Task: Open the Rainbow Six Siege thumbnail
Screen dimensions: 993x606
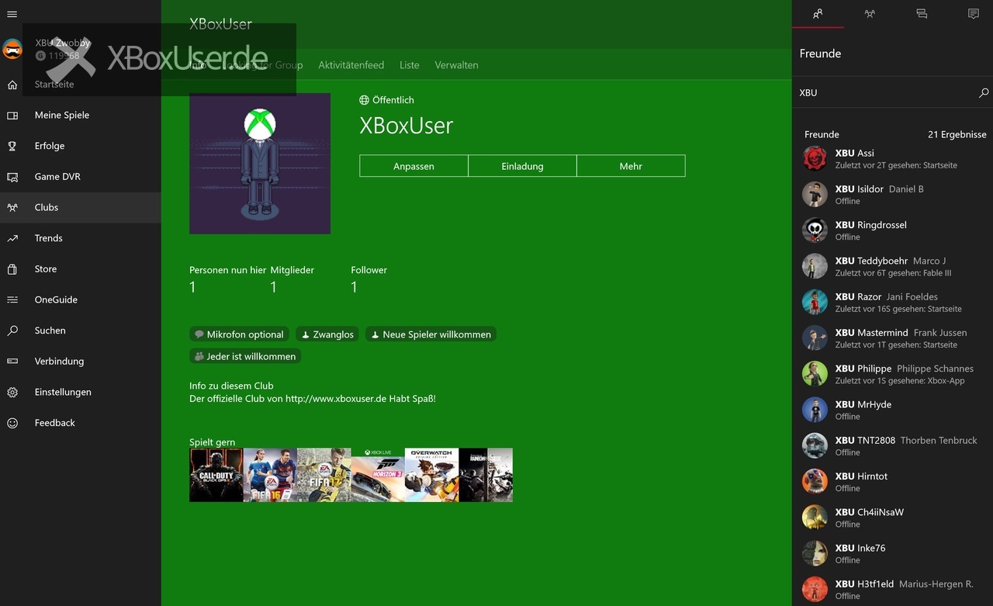Action: point(486,475)
